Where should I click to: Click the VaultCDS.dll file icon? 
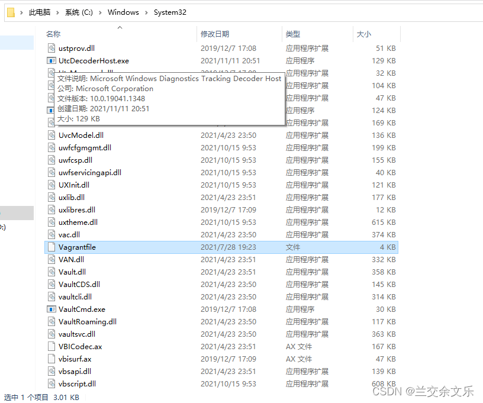[51, 284]
